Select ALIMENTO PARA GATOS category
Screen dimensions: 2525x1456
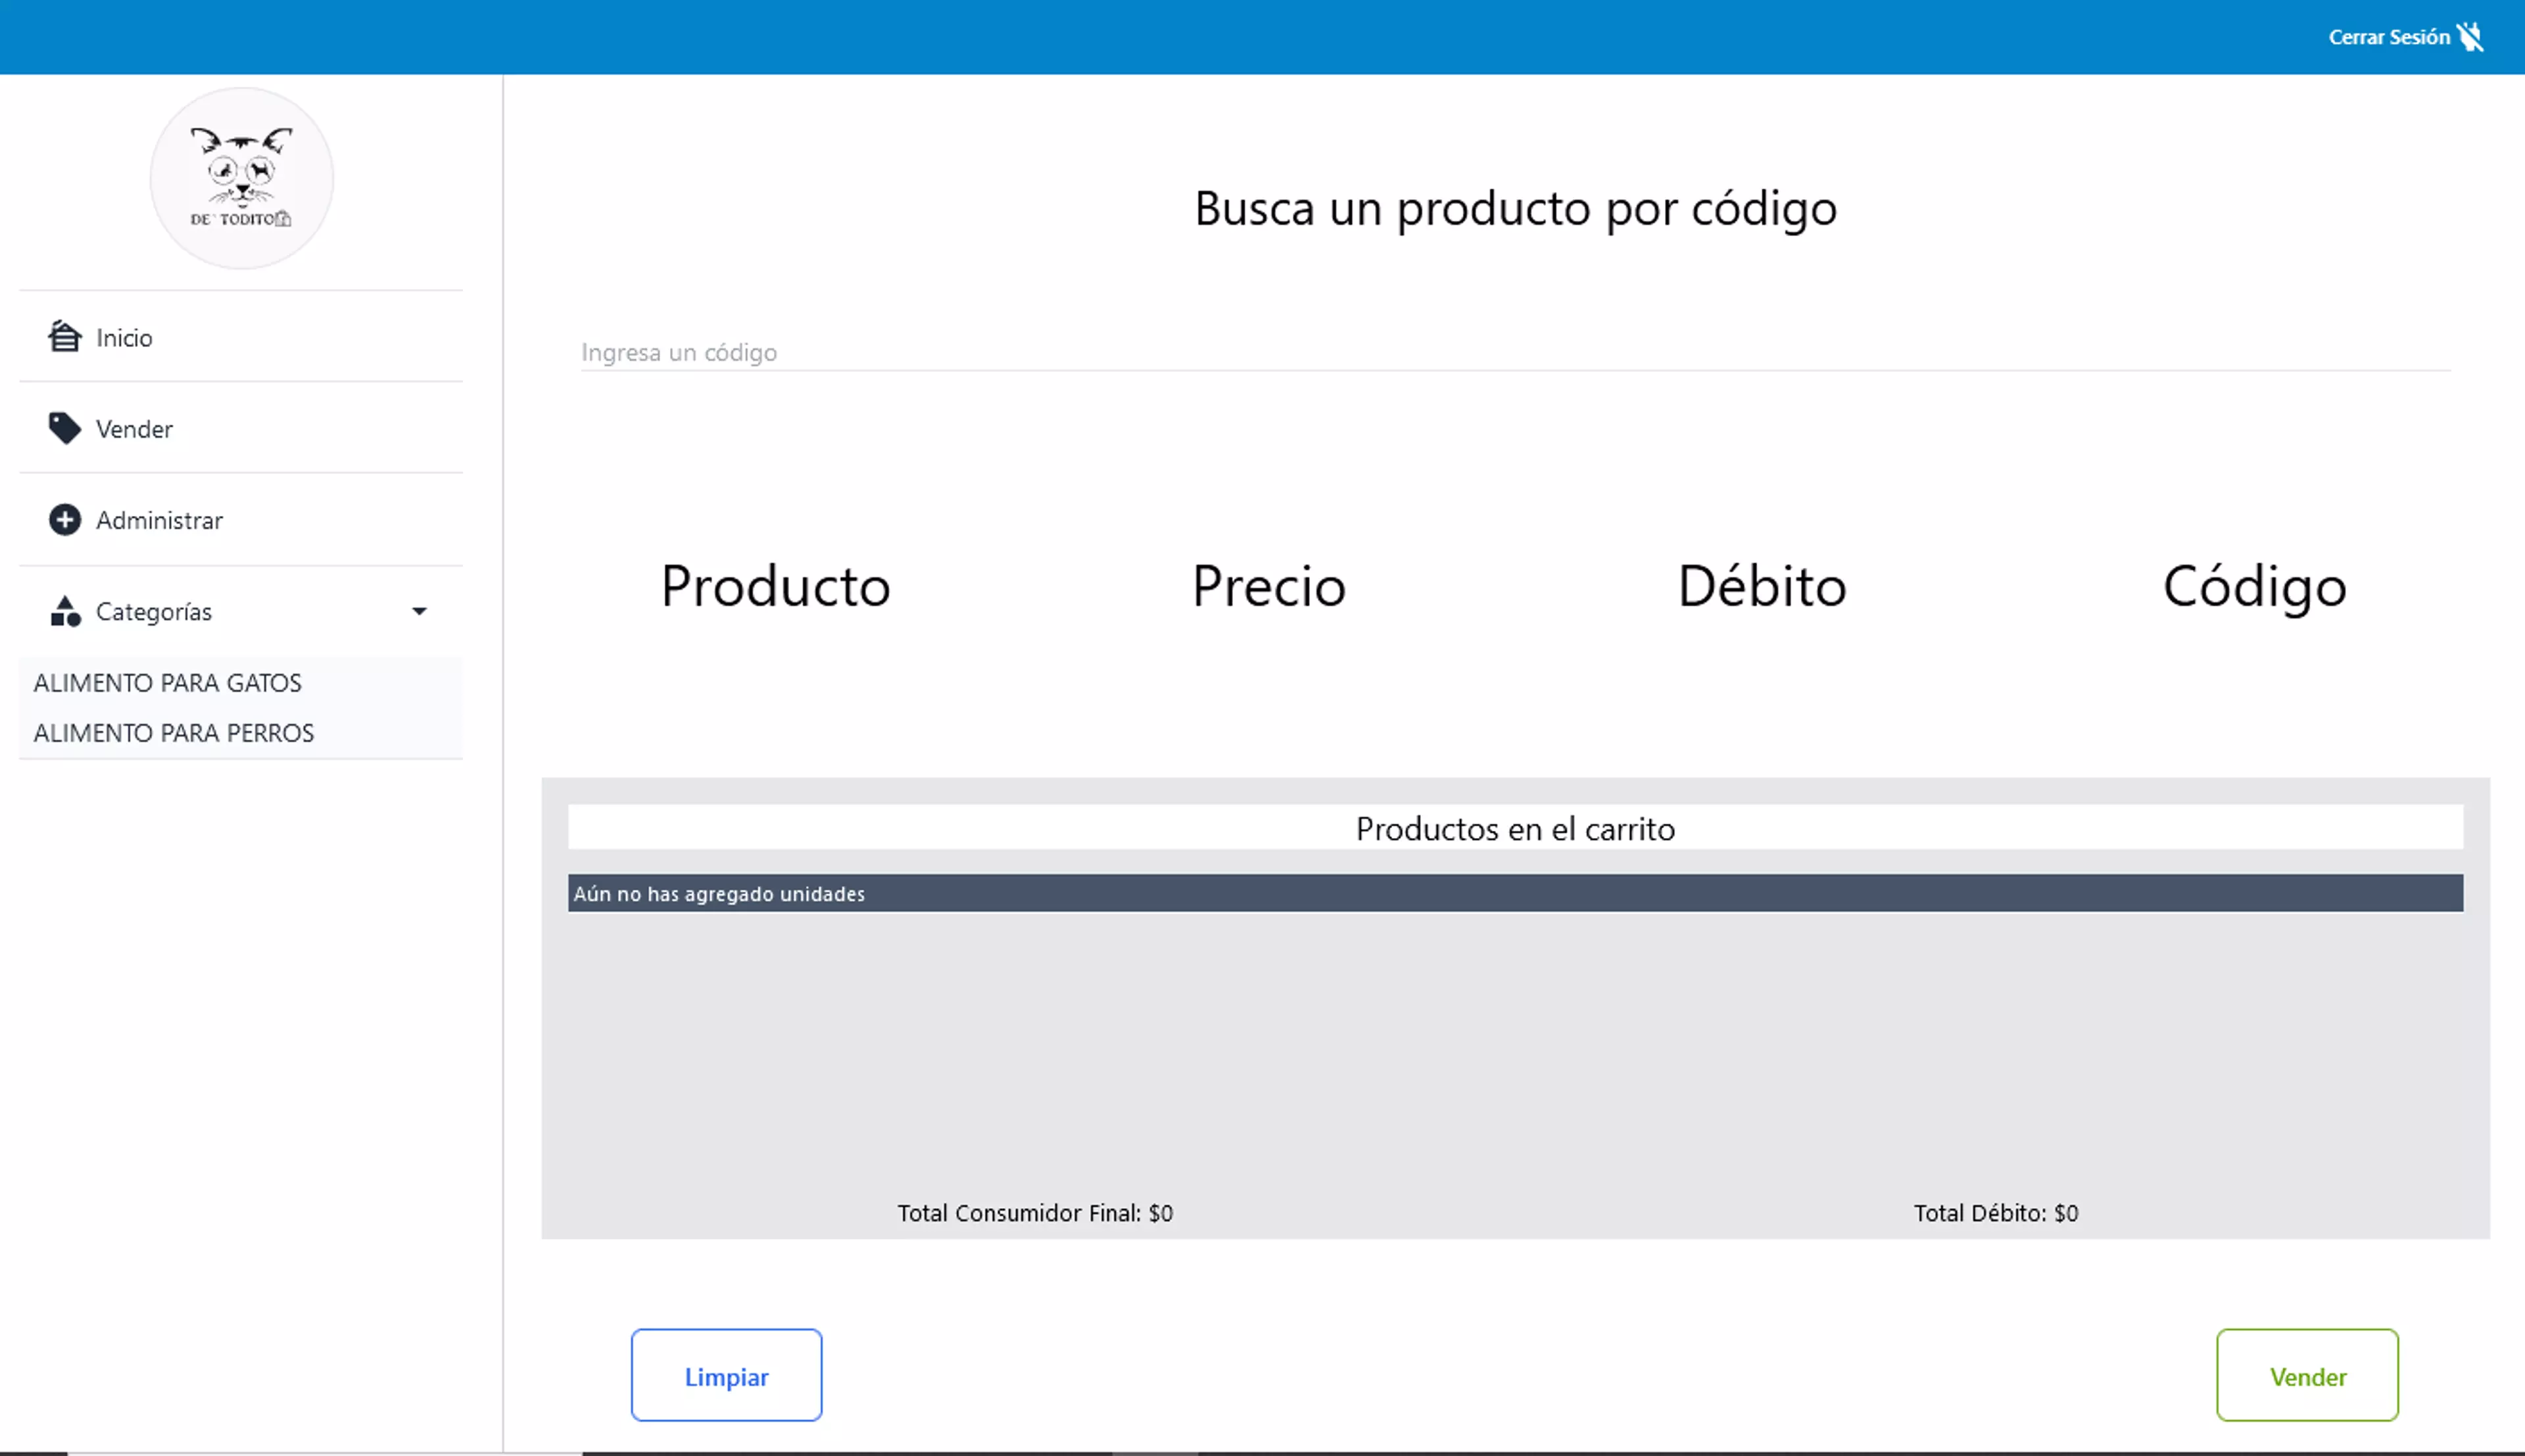point(168,683)
